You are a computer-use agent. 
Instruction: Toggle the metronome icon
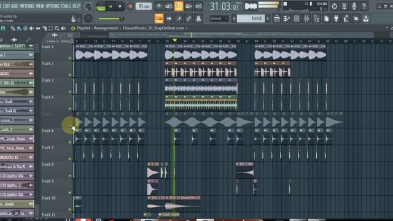pos(158,6)
